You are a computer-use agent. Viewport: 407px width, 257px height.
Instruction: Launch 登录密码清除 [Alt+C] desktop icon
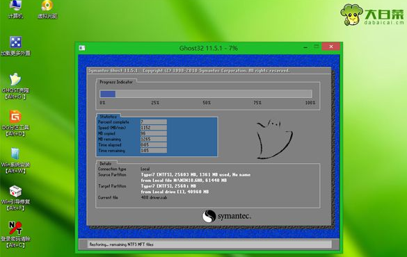coord(15,235)
